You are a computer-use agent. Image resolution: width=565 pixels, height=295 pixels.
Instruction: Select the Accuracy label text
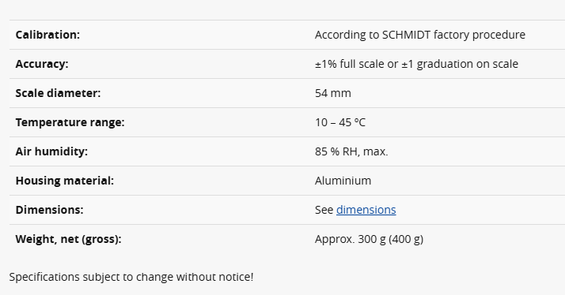[42, 64]
